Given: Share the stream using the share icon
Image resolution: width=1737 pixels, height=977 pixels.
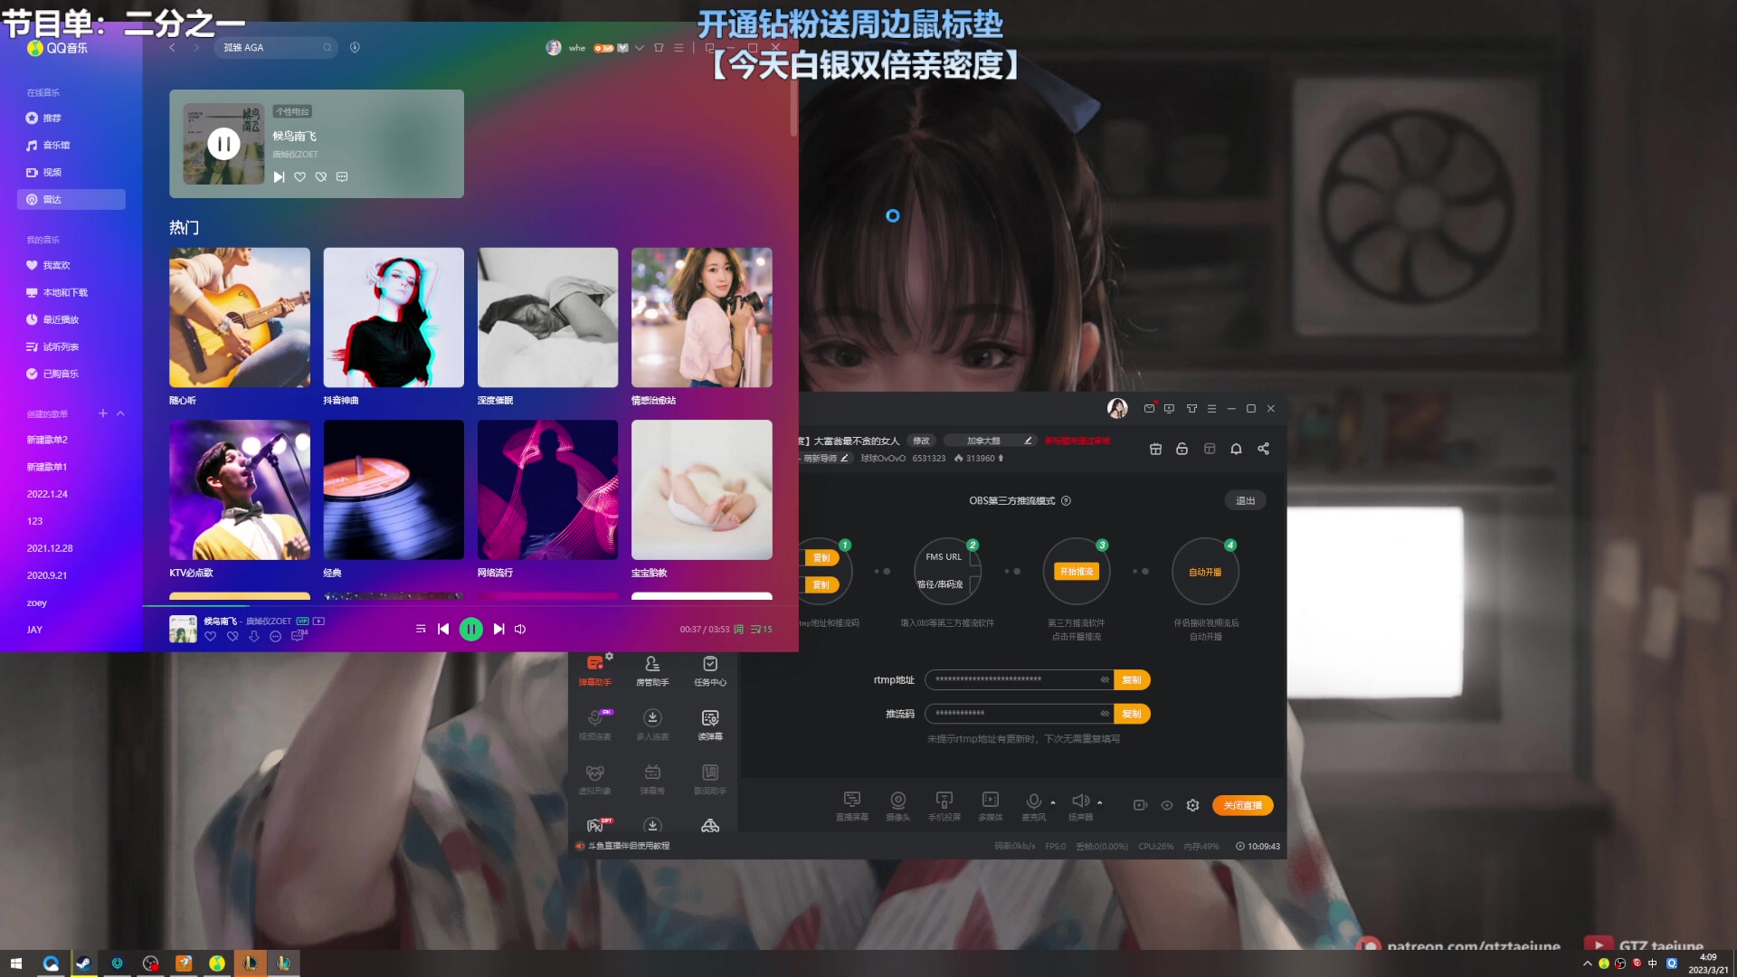Looking at the screenshot, I should (1263, 450).
